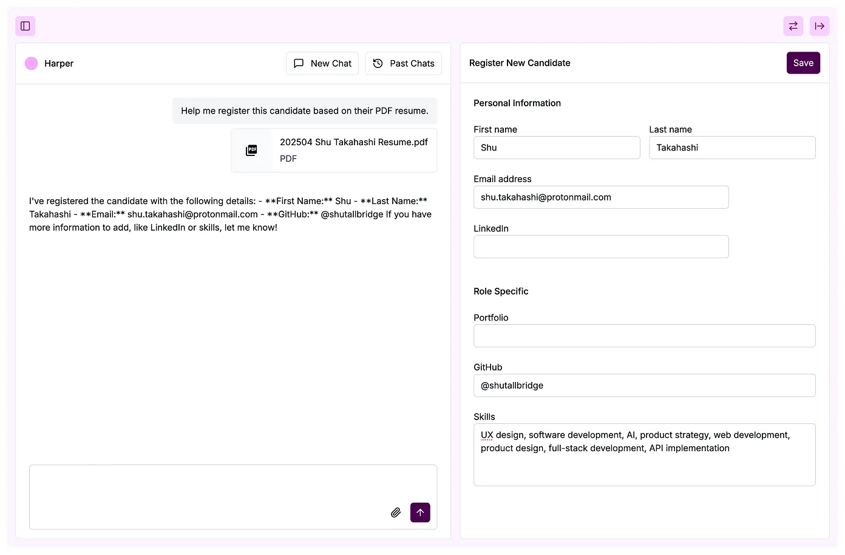Open the Shu Takahashi Resume.pdf attachment
Screen dimensions: 845x555
tap(353, 143)
